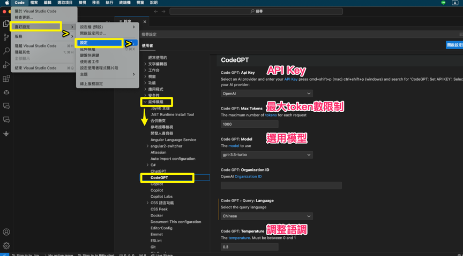Open the Extensions view
463x256 pixels.
pos(6,79)
